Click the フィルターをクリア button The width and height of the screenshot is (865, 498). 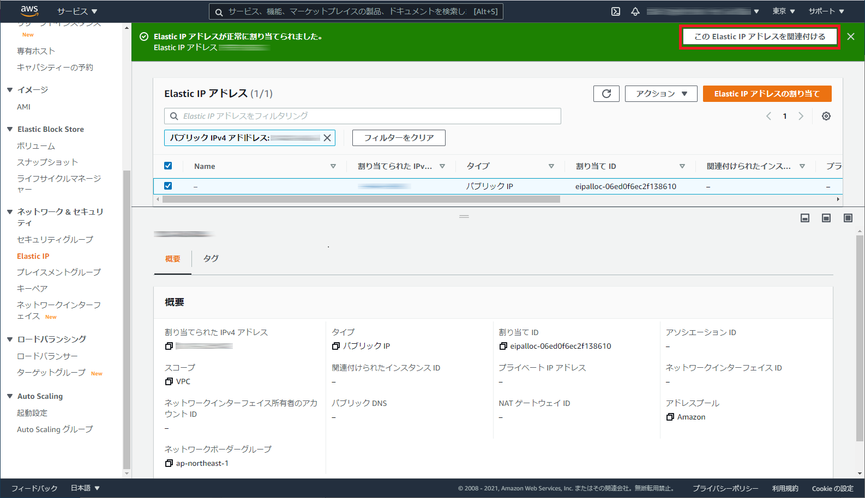click(x=399, y=138)
